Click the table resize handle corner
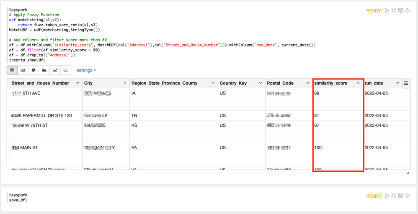Screen dimensions: 418x214 [408, 173]
